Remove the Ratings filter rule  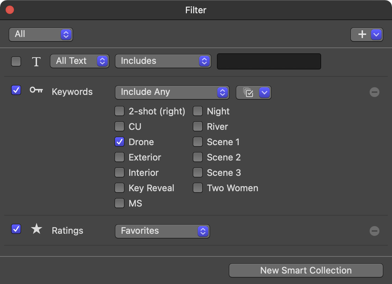(x=374, y=231)
